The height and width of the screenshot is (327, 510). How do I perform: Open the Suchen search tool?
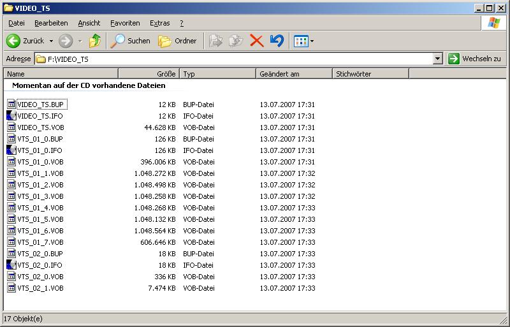pos(131,41)
